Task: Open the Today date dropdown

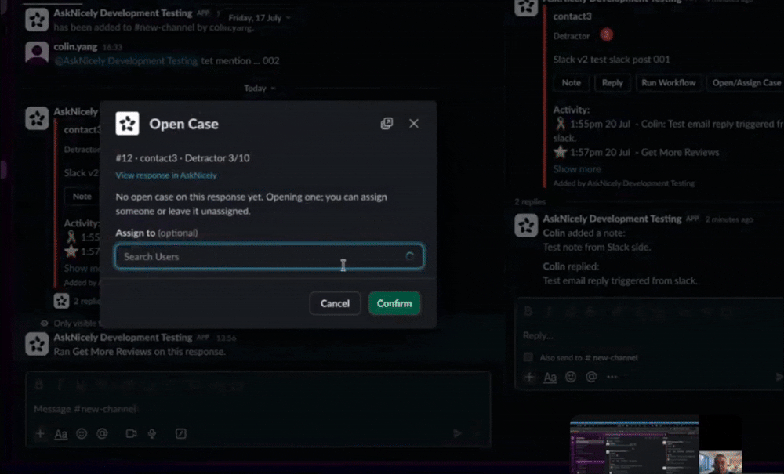Action: (x=260, y=88)
